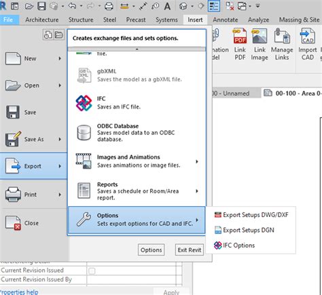The height and width of the screenshot is (295, 322).
Task: Choose ODBC Database export entry
Action: pyautogui.click(x=137, y=133)
